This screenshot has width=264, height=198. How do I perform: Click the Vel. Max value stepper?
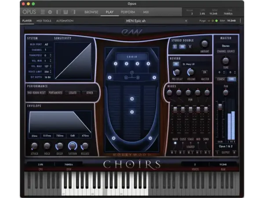click(51, 66)
